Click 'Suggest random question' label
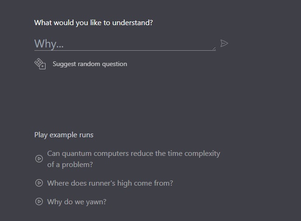 [x=90, y=64]
